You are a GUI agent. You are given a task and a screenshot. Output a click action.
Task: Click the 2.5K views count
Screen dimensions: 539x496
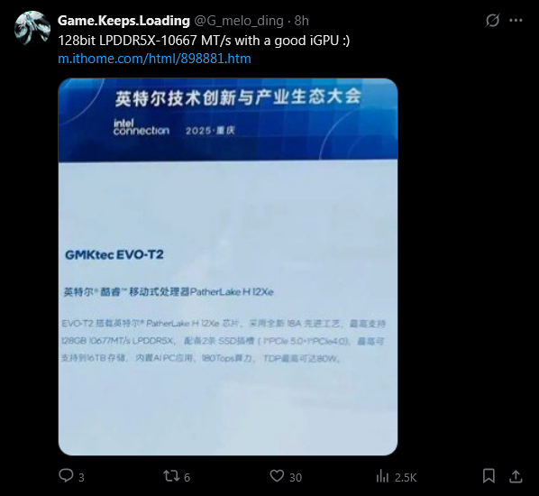point(406,478)
